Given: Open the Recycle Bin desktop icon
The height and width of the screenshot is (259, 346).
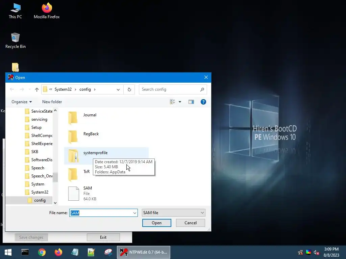Looking at the screenshot, I should point(15,41).
